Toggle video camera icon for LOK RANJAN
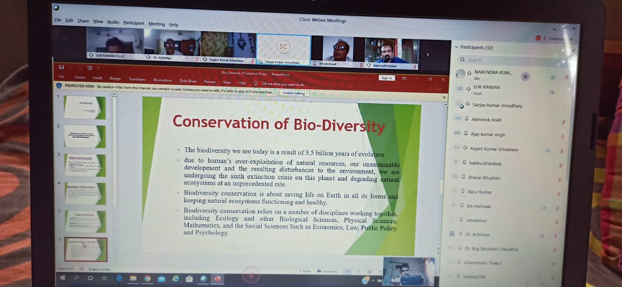 (551, 92)
